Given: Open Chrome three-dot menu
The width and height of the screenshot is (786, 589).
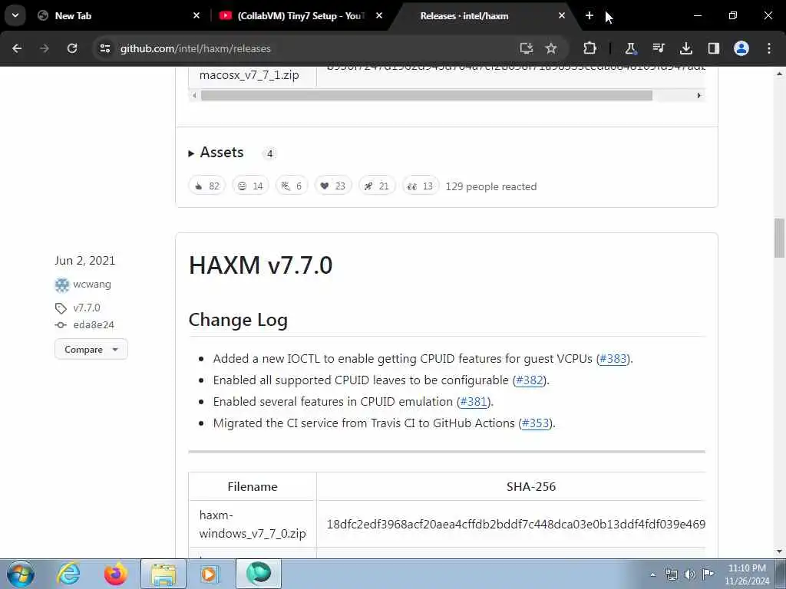Looking at the screenshot, I should [x=769, y=48].
